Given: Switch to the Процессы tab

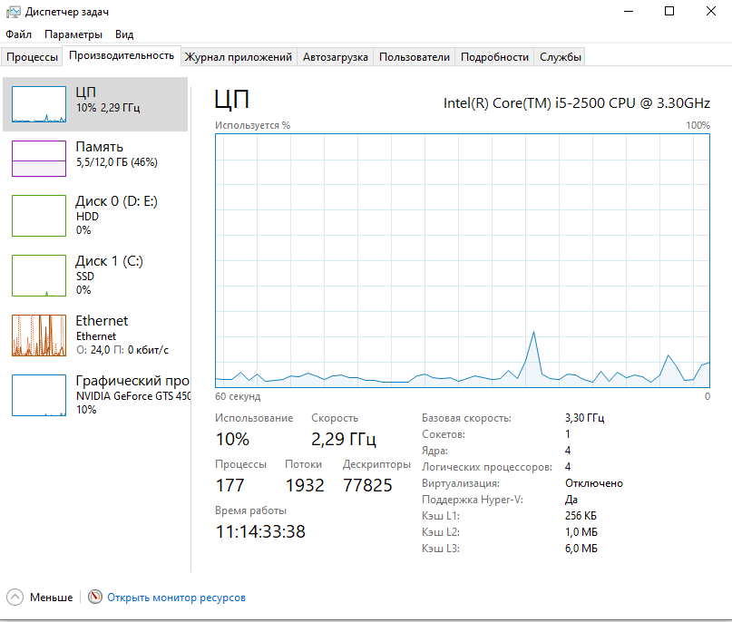Looking at the screenshot, I should point(33,57).
